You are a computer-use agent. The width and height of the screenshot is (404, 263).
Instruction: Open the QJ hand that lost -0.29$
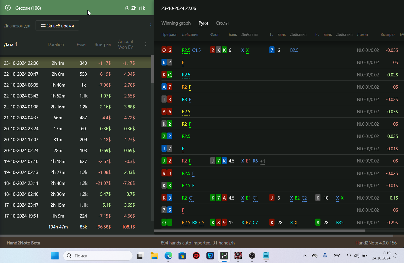tap(282, 222)
